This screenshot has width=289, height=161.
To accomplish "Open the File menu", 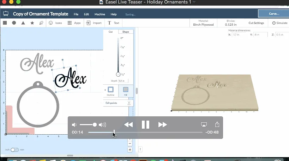I will [76, 14].
